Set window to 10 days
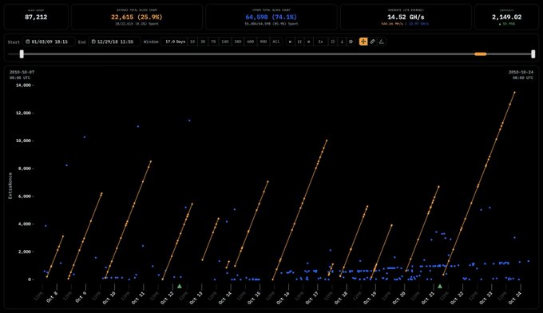The image size is (543, 313). (x=192, y=42)
